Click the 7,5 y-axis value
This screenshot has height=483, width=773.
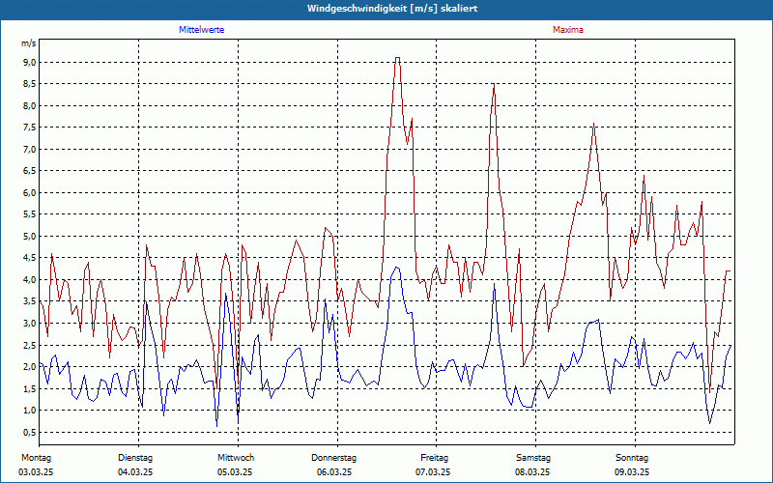pos(29,128)
